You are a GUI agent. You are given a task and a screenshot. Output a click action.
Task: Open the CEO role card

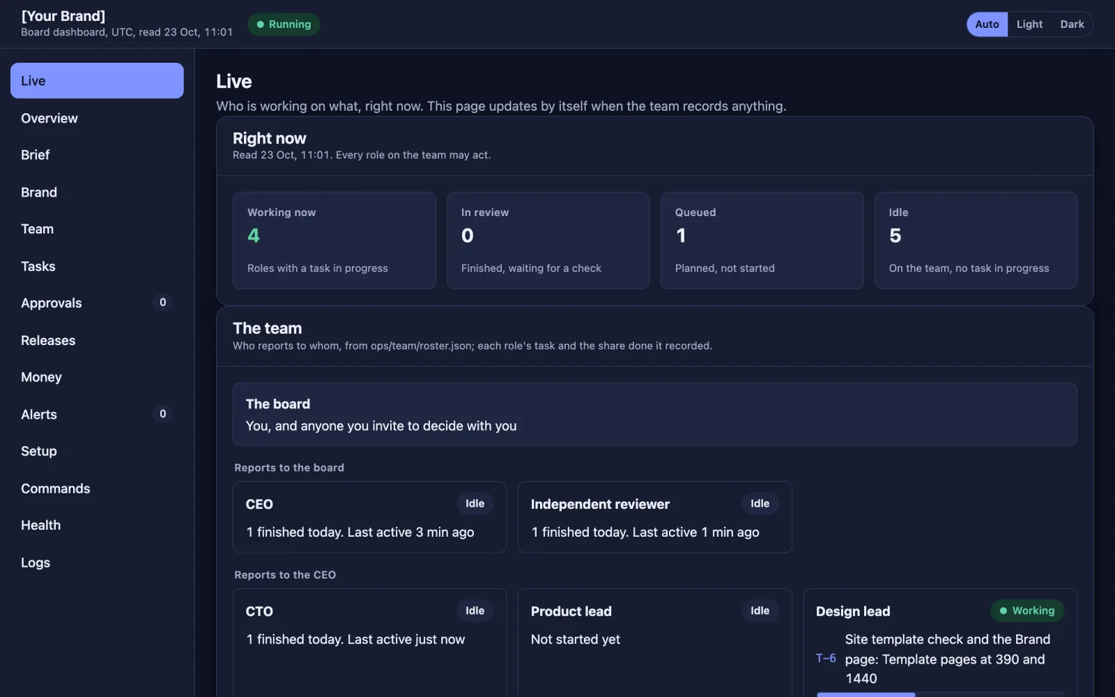pos(369,517)
